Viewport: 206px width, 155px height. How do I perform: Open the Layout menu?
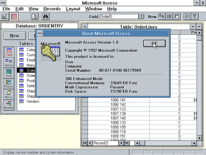pos(73,9)
